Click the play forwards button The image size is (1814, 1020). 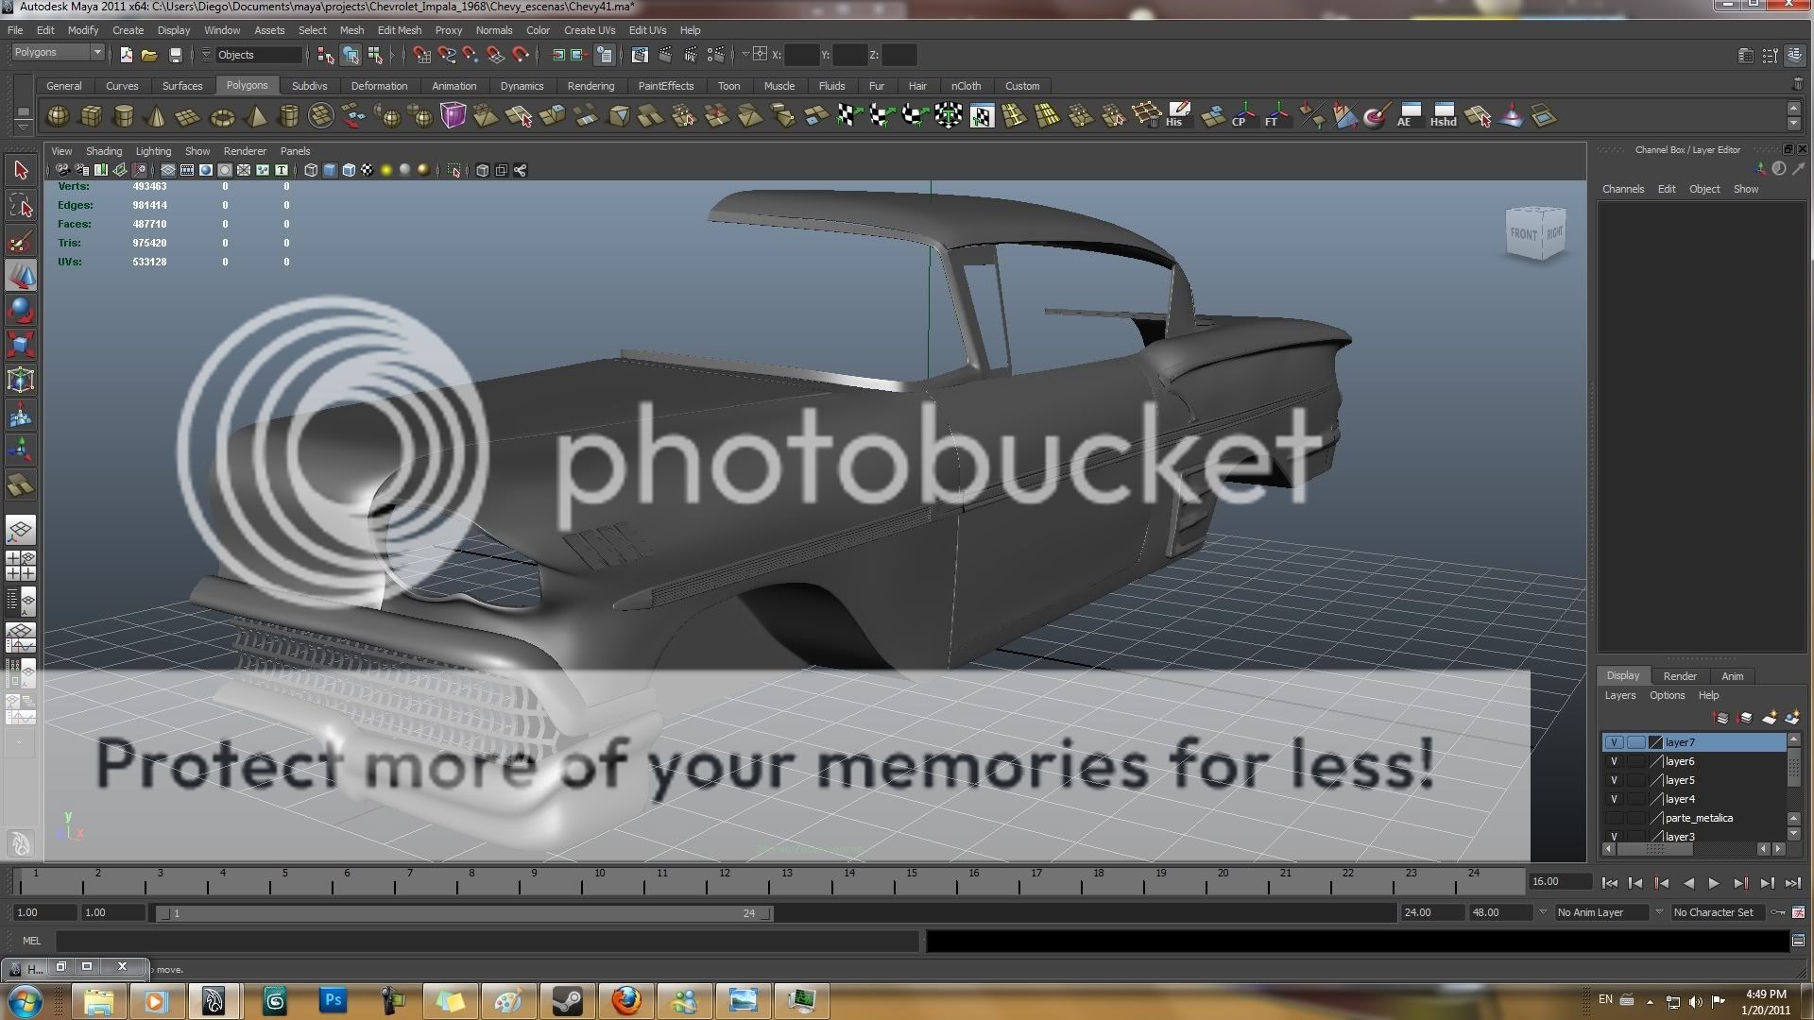(1714, 883)
